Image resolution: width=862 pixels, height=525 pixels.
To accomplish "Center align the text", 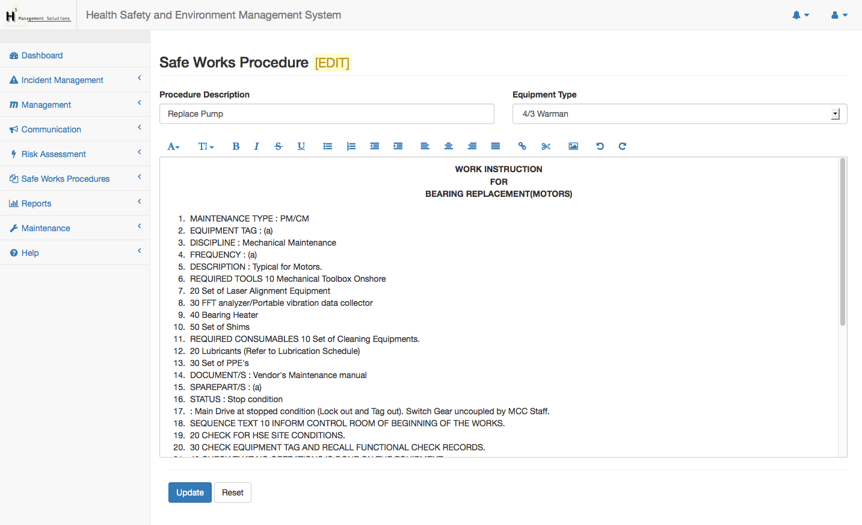I will pos(448,146).
